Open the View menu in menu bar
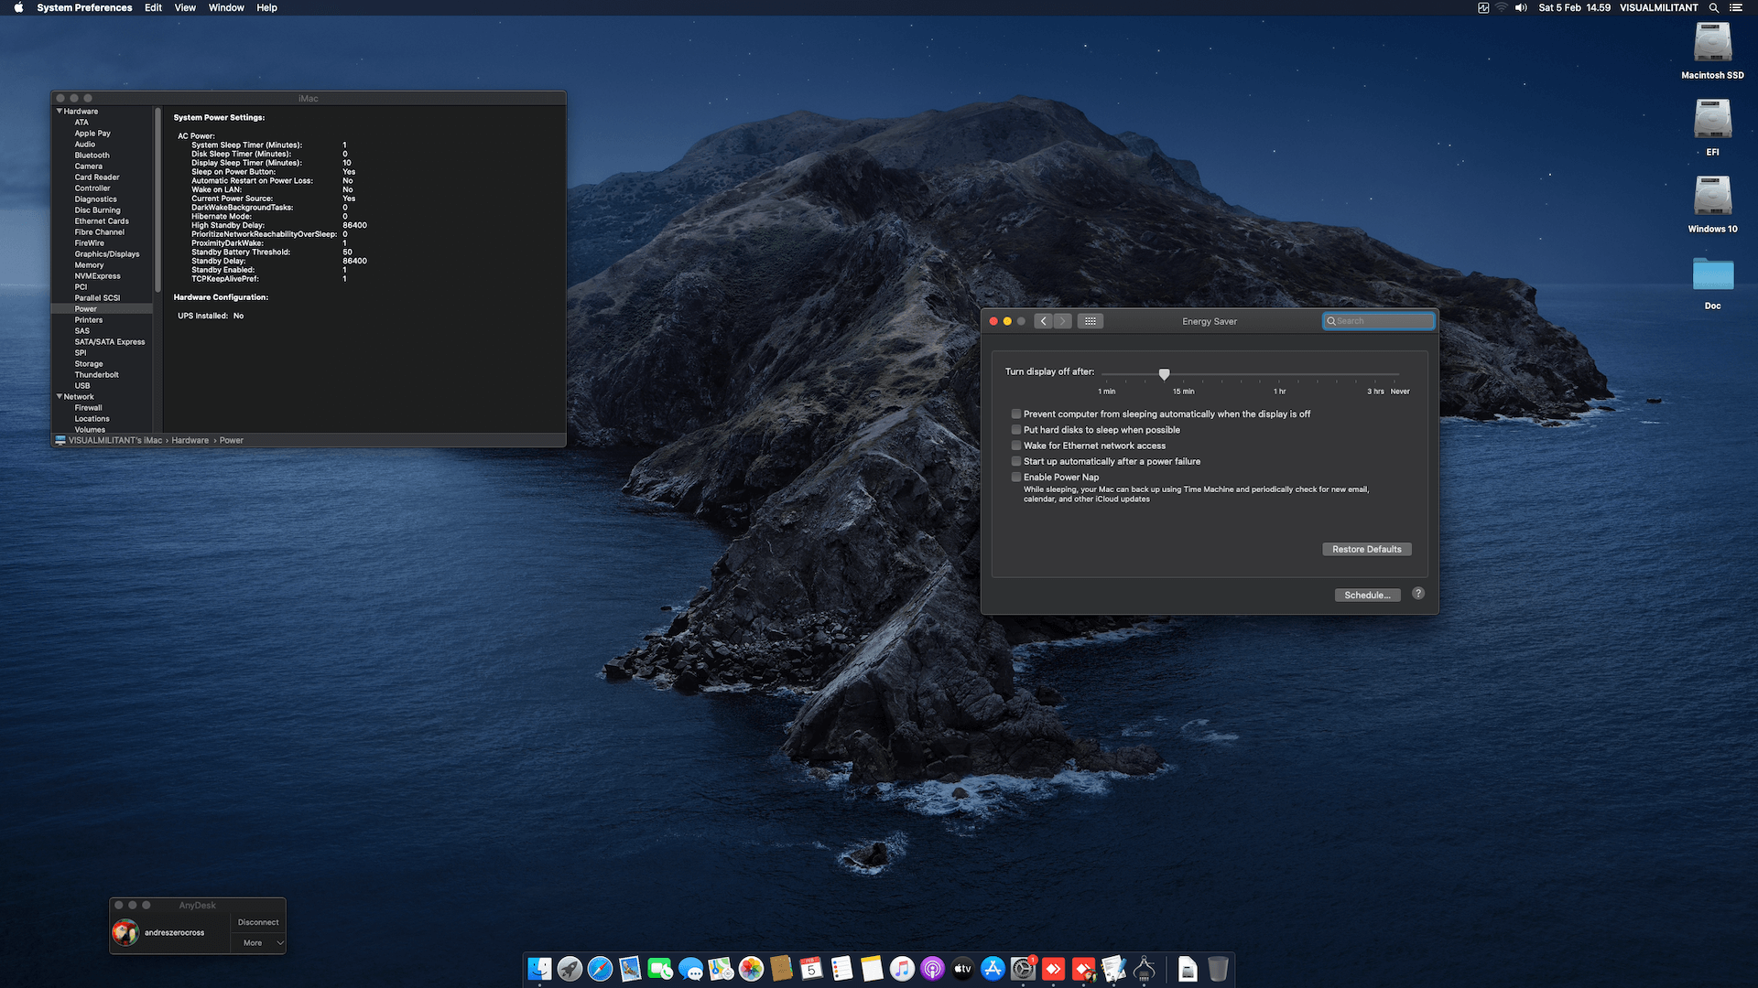The width and height of the screenshot is (1758, 988). pos(185,7)
